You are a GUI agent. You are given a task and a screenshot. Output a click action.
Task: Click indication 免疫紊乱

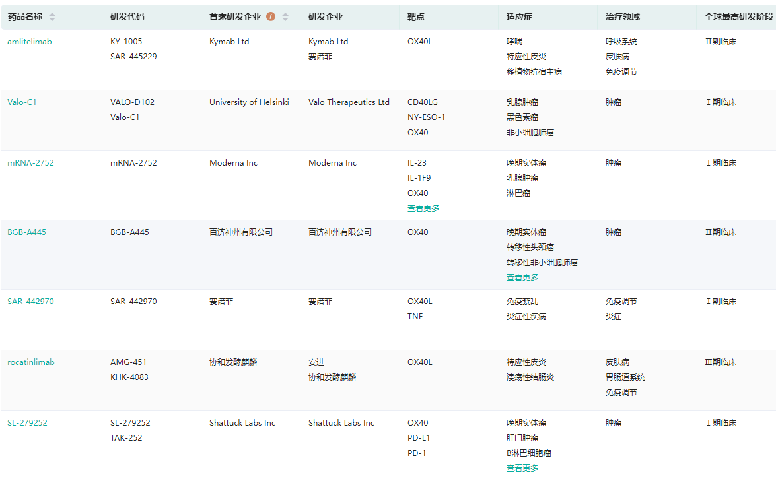click(x=522, y=302)
